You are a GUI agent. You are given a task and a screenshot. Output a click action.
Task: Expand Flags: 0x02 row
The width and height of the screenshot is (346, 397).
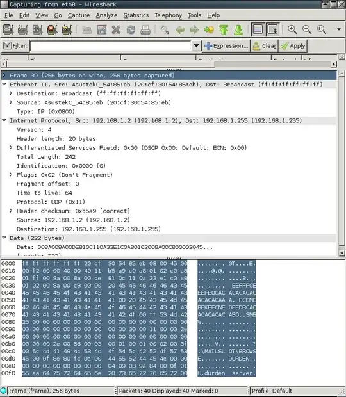(11, 174)
